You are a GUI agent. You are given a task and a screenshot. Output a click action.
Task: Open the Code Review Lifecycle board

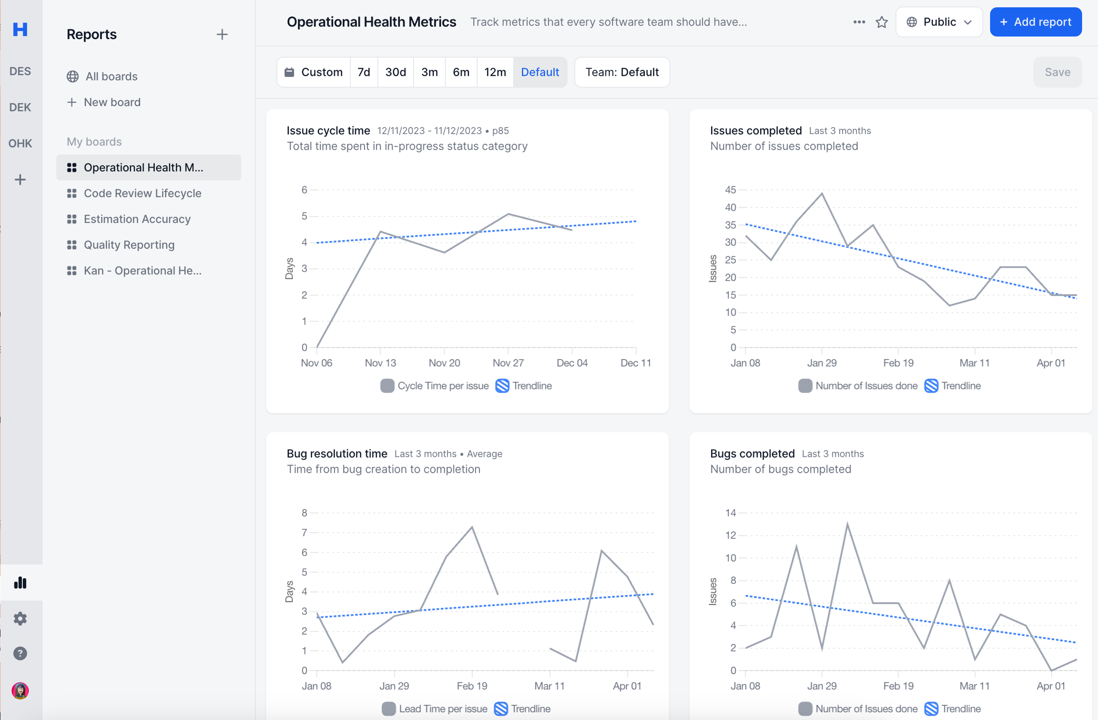pyautogui.click(x=142, y=193)
